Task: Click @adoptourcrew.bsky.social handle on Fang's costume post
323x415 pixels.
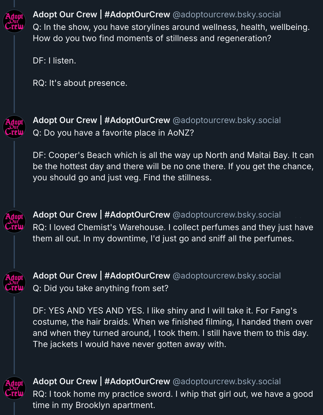Action: (x=227, y=276)
